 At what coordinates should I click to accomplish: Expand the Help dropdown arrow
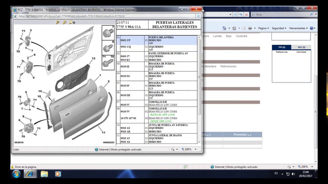[x=315, y=28]
